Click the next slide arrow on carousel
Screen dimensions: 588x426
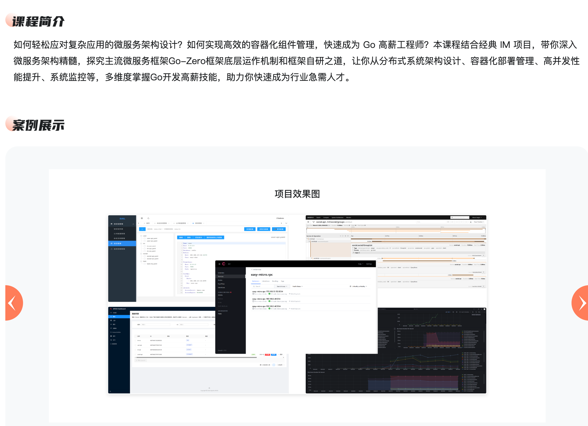click(581, 303)
